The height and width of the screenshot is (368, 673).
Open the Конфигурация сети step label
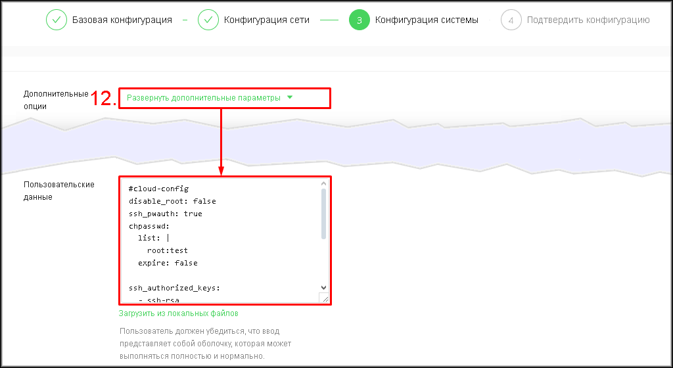267,20
